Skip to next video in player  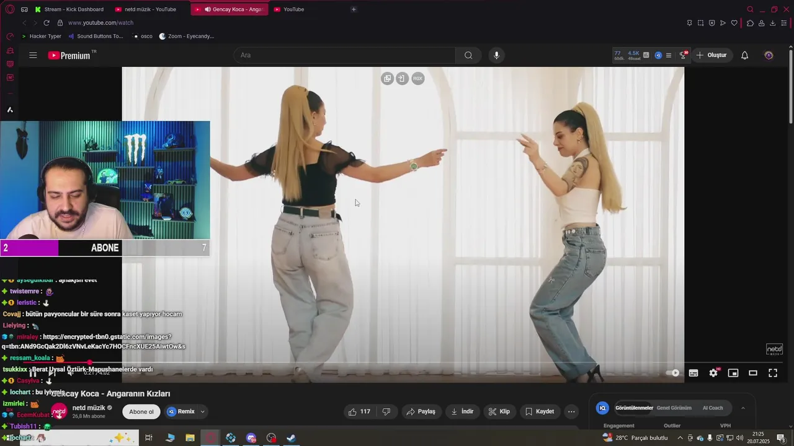[52, 372]
